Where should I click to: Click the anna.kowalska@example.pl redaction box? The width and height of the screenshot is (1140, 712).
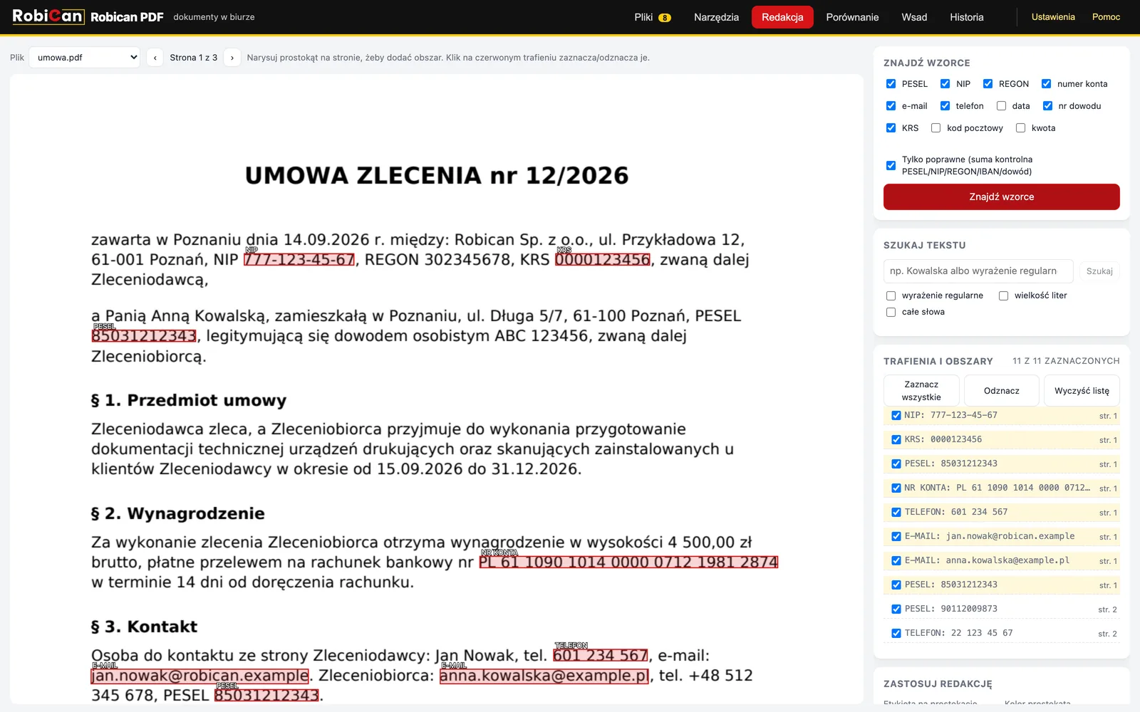point(544,676)
